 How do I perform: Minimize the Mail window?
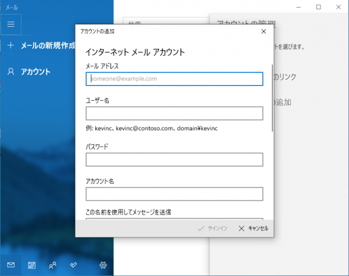(x=298, y=7)
